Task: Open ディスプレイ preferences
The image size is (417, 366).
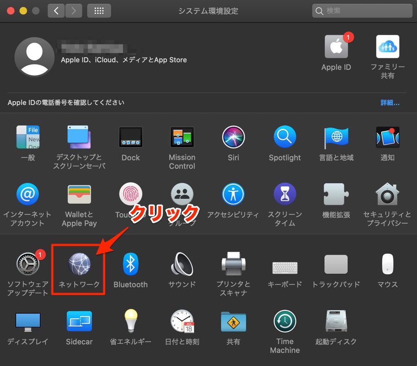Action: point(28,322)
